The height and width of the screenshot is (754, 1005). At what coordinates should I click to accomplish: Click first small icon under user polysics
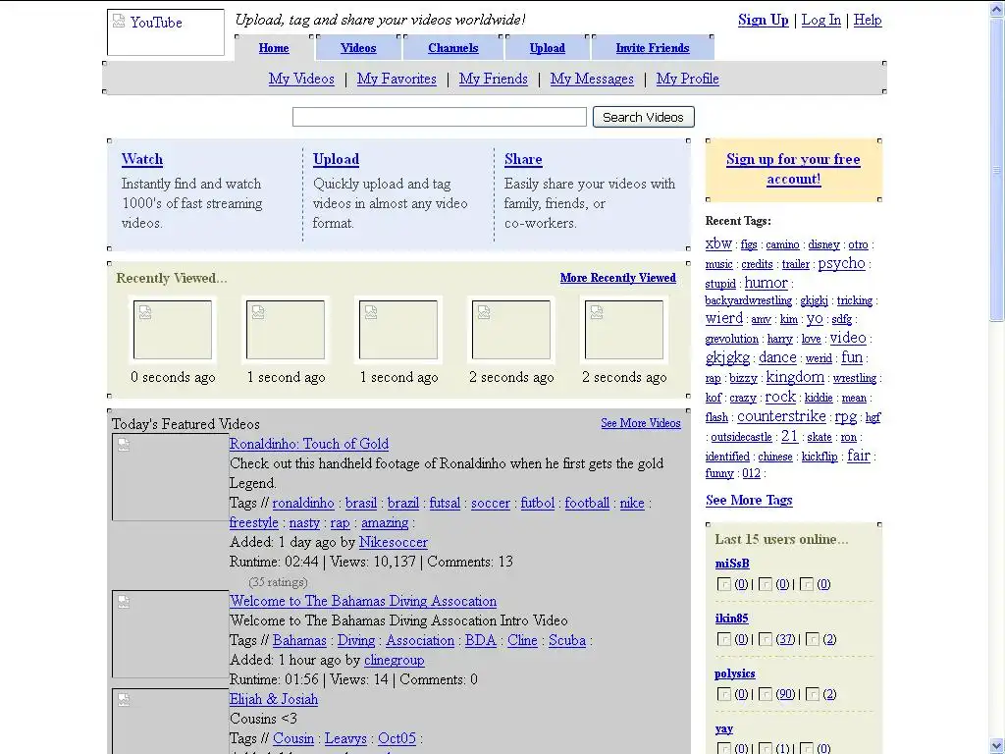click(x=724, y=694)
